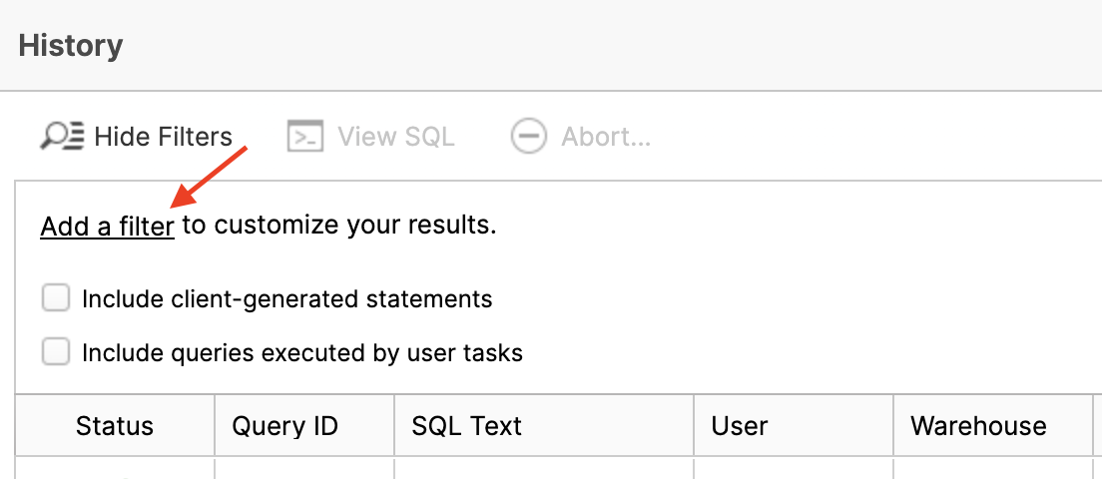Sort by the Warehouse column header
The width and height of the screenshot is (1102, 479).
point(978,426)
